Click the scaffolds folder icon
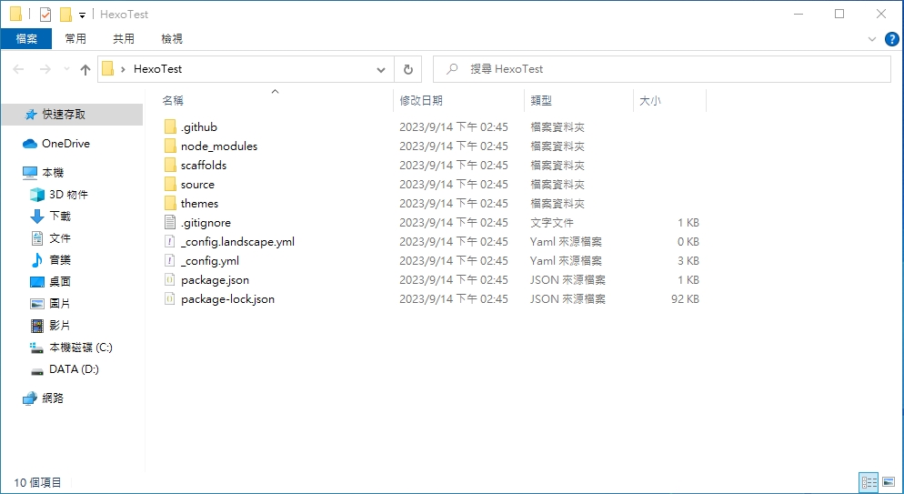Viewport: 904px width, 494px height. pyautogui.click(x=170, y=165)
